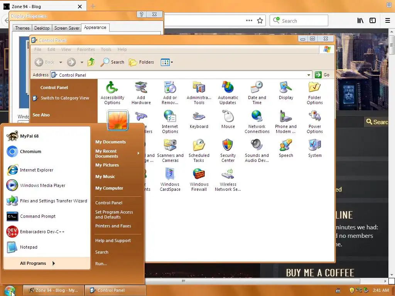Open the Views dropdown in toolbar
This screenshot has height=296, width=395.
click(x=167, y=62)
